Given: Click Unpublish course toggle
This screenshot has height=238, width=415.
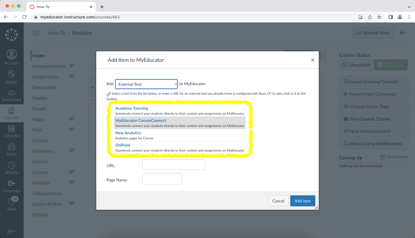Looking at the screenshot, I should [357, 65].
